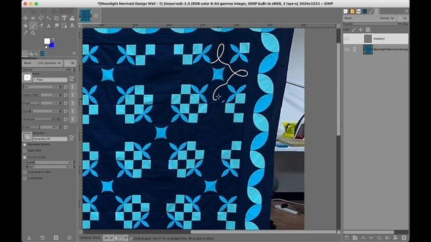Link brush Size to brush native

[x=73, y=87]
